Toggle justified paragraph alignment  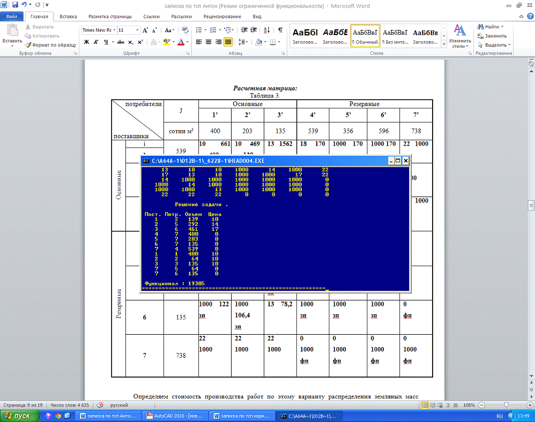(x=228, y=42)
